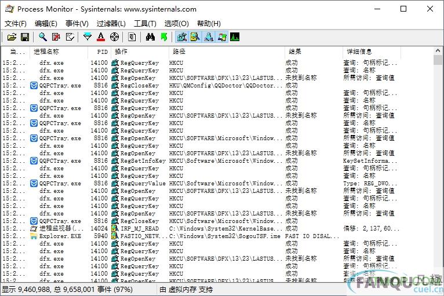Click the 进程监视器 process icon
The width and height of the screenshot is (444, 296).
pyautogui.click(x=34, y=229)
